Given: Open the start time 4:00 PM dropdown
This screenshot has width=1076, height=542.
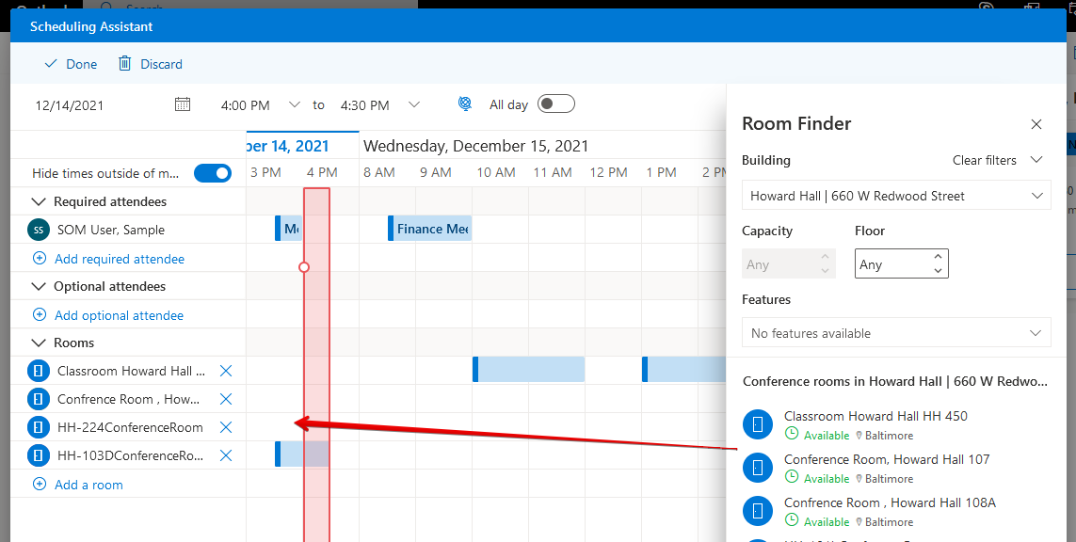Looking at the screenshot, I should (295, 104).
